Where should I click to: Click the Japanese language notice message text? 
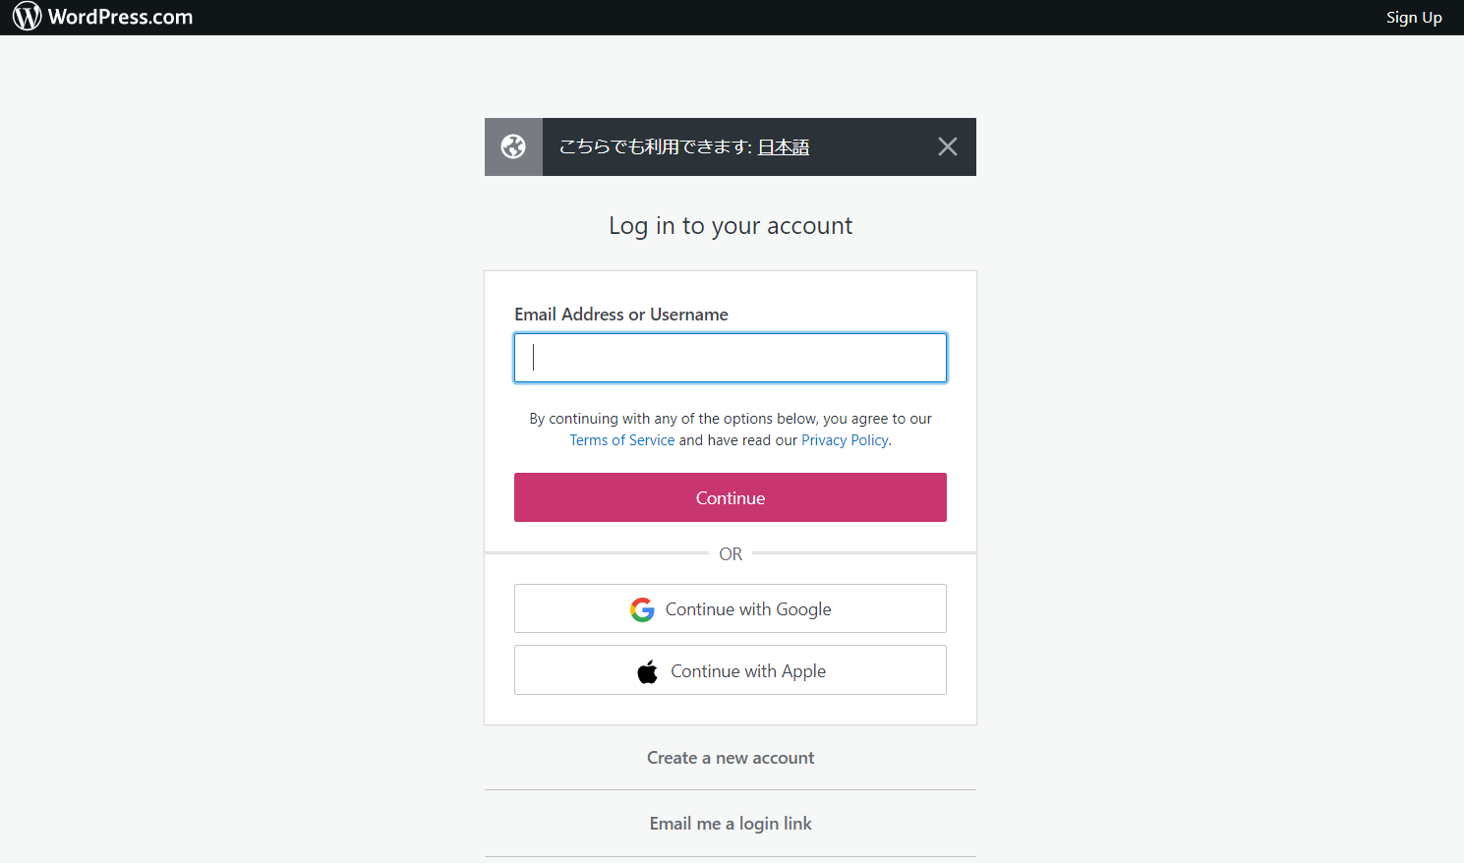655,146
